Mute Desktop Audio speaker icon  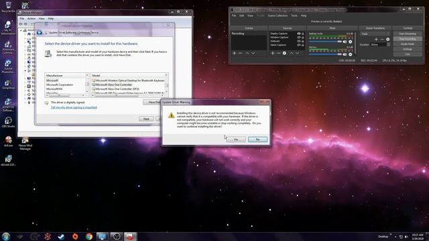point(345,42)
